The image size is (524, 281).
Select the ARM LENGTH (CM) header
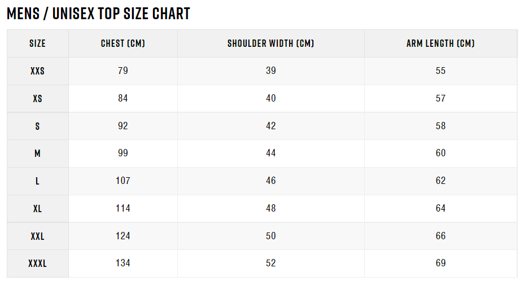(440, 43)
